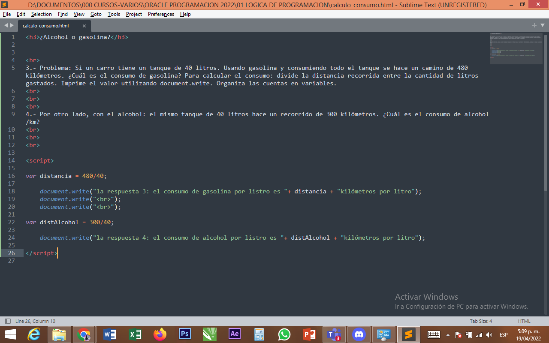Open the View menu
549x343 pixels.
click(79, 14)
